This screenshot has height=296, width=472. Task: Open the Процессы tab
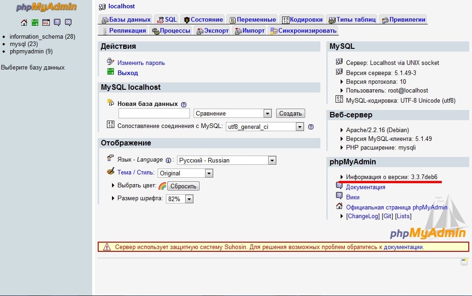click(171, 31)
